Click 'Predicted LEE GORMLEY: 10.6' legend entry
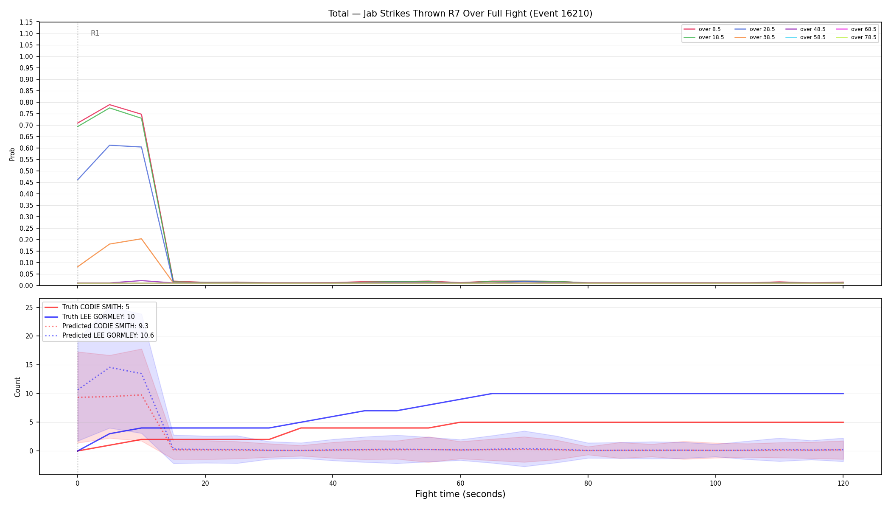The width and height of the screenshot is (891, 509). click(99, 336)
